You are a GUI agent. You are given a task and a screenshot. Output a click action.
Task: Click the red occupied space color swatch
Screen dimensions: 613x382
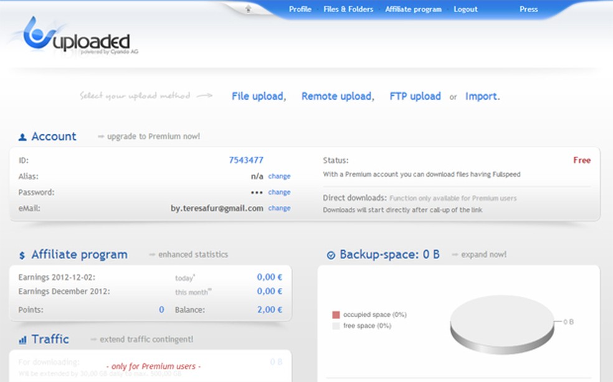336,315
